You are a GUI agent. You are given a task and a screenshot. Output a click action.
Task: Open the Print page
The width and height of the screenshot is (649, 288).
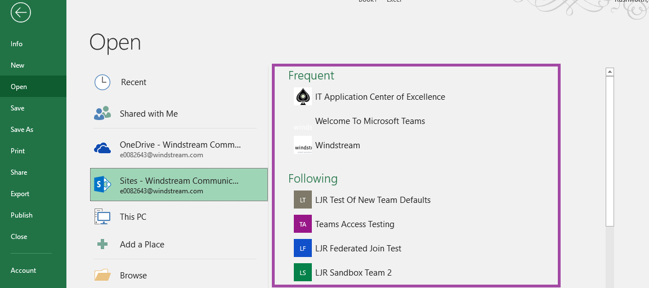[x=33, y=151]
